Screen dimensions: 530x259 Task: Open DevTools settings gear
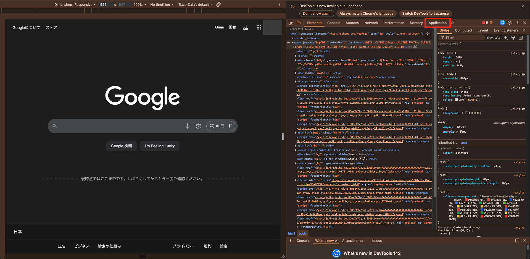point(510,23)
